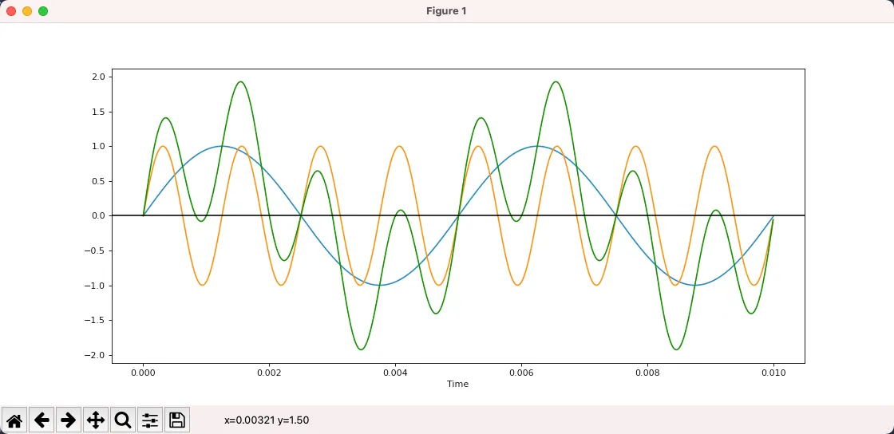Viewport: 894px width, 434px height.
Task: Click the 0.008 x-axis tick label
Action: [x=647, y=373]
